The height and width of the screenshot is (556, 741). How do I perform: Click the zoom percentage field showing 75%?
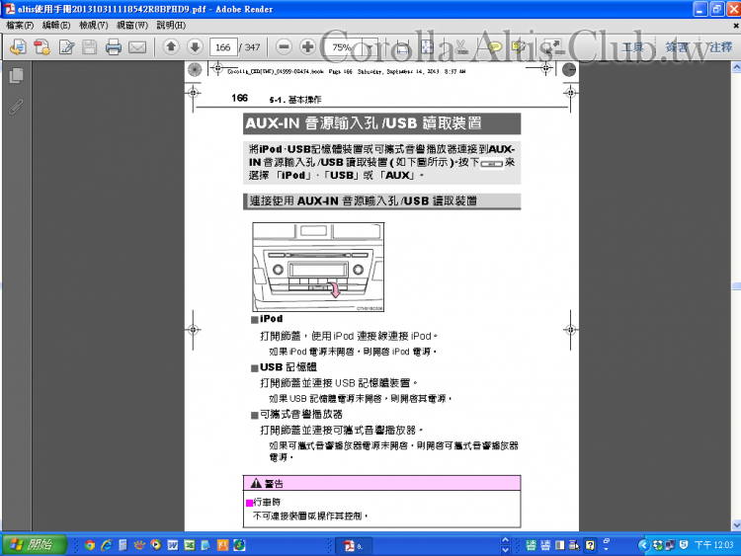pos(343,46)
